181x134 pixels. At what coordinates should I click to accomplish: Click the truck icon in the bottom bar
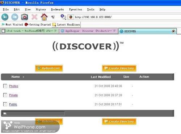(5, 113)
